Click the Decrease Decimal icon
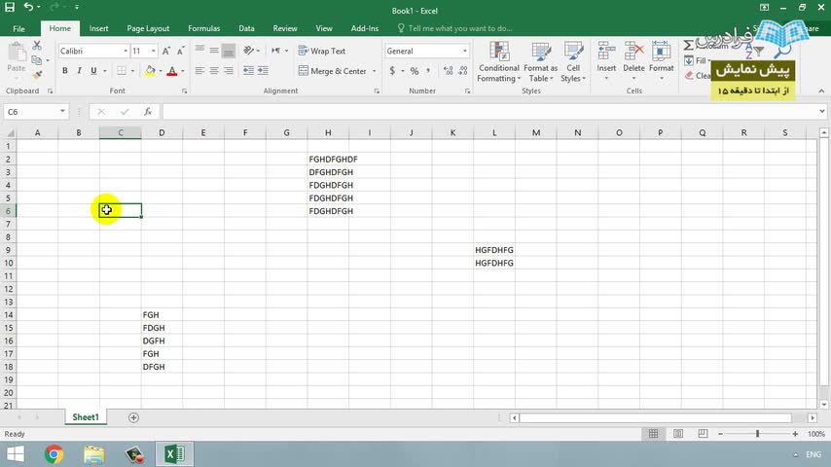The width and height of the screenshot is (831, 467). [463, 70]
